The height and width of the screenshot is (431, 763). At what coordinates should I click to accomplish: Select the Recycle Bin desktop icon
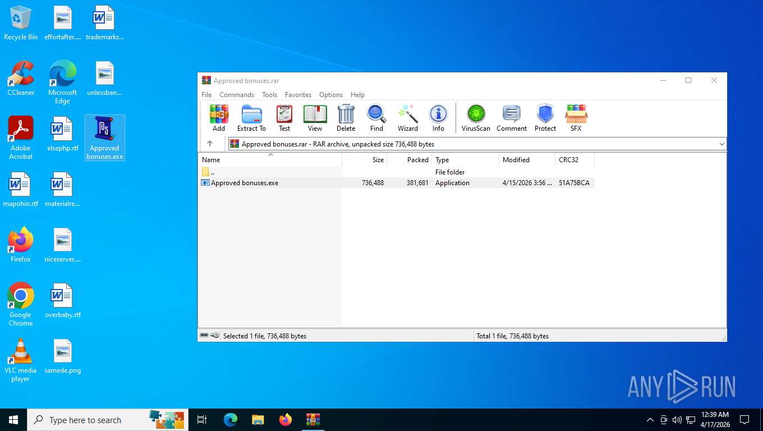point(21,24)
